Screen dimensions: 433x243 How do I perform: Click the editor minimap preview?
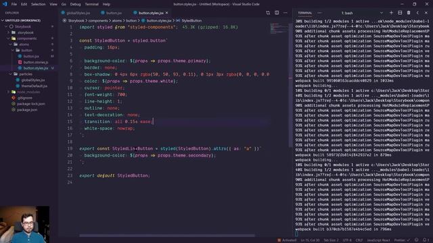(x=279, y=28)
